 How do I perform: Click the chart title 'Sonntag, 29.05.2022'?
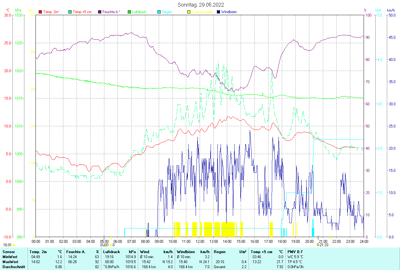tap(201, 5)
